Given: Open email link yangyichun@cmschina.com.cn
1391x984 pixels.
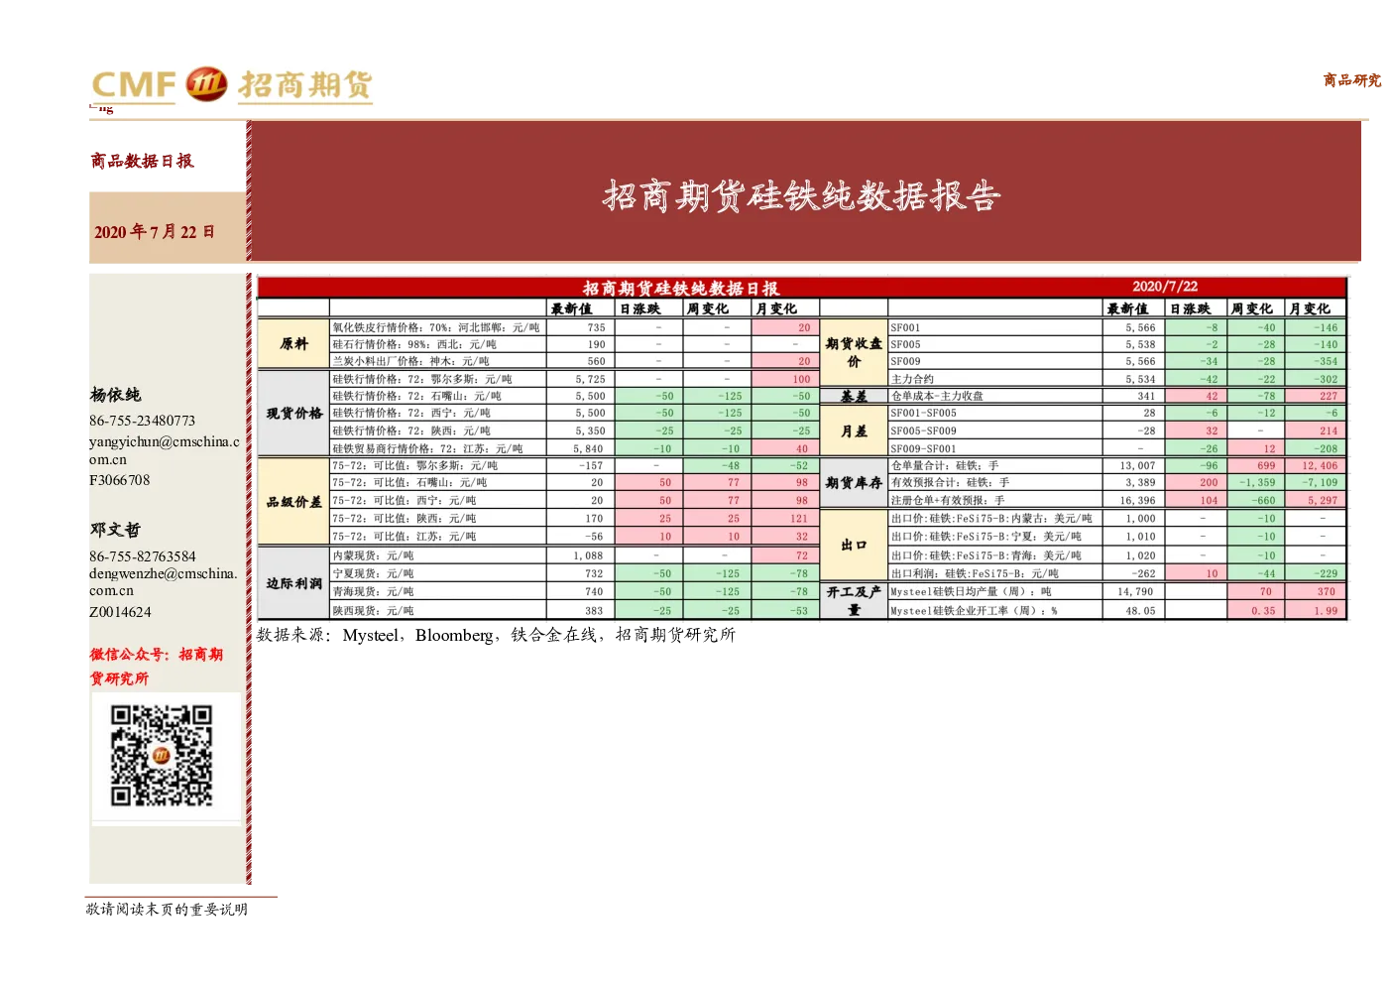Looking at the screenshot, I should point(165,450).
